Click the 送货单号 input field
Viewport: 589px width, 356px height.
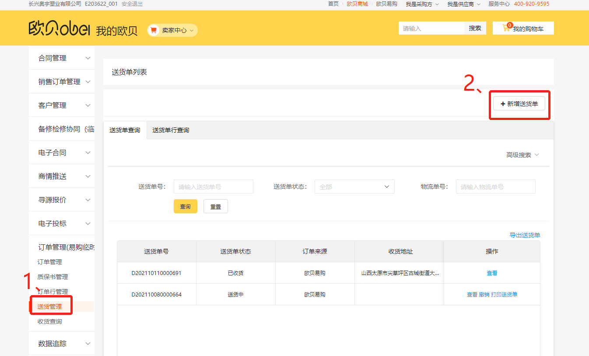(x=214, y=187)
